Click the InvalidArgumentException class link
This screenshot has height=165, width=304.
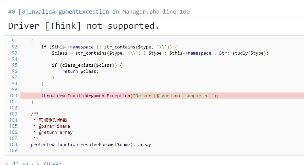coord(69,12)
